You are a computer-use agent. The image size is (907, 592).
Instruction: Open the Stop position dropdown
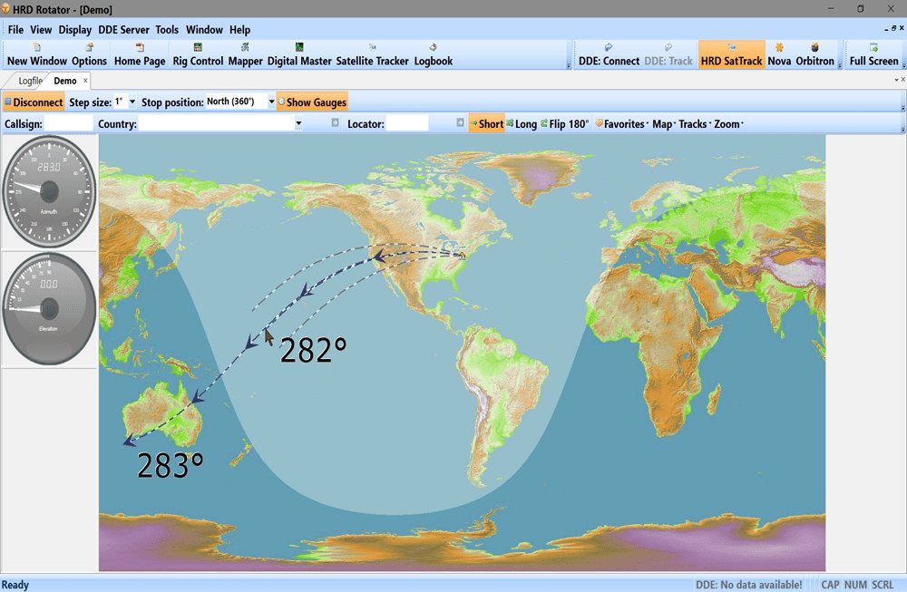click(x=271, y=102)
